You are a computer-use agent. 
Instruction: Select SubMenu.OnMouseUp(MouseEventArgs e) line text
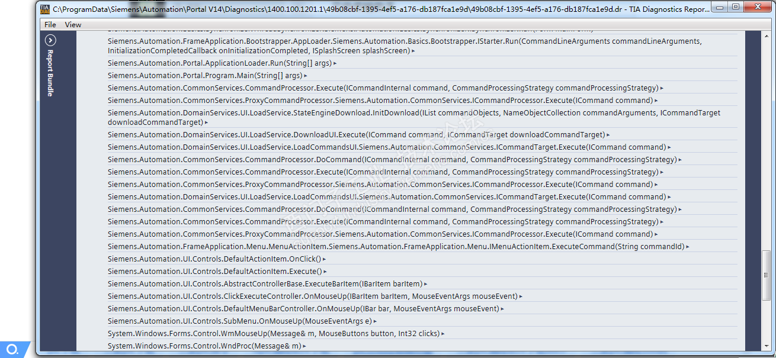click(240, 321)
